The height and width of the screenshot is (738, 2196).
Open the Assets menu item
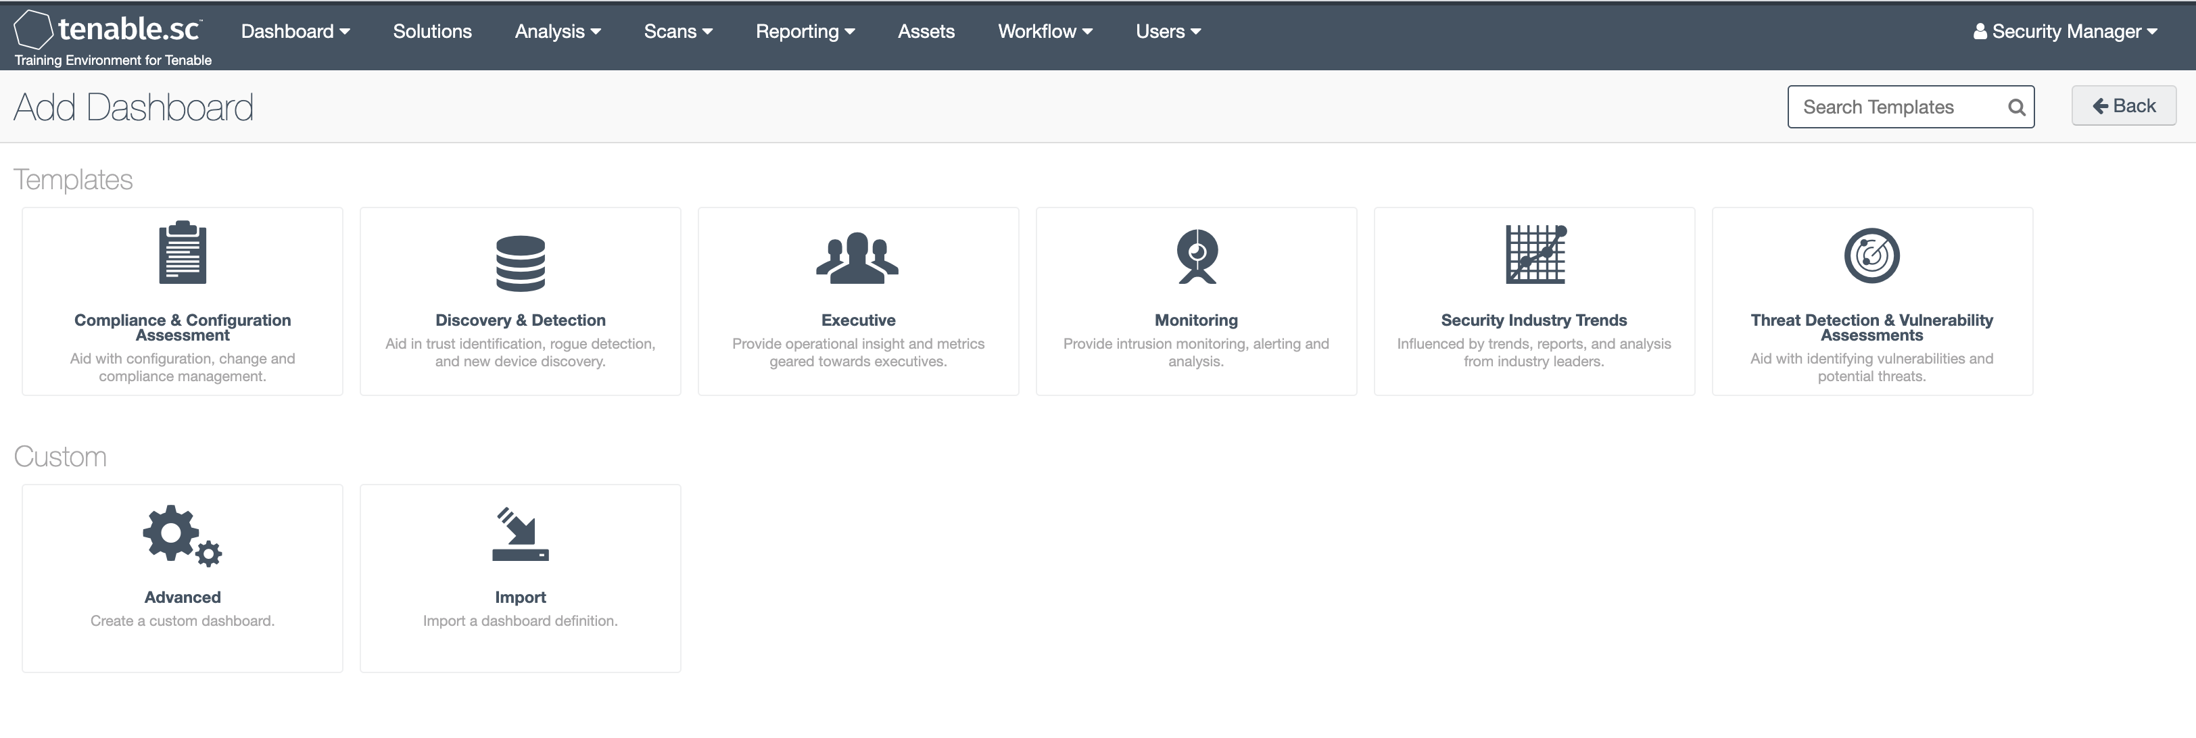pos(926,32)
